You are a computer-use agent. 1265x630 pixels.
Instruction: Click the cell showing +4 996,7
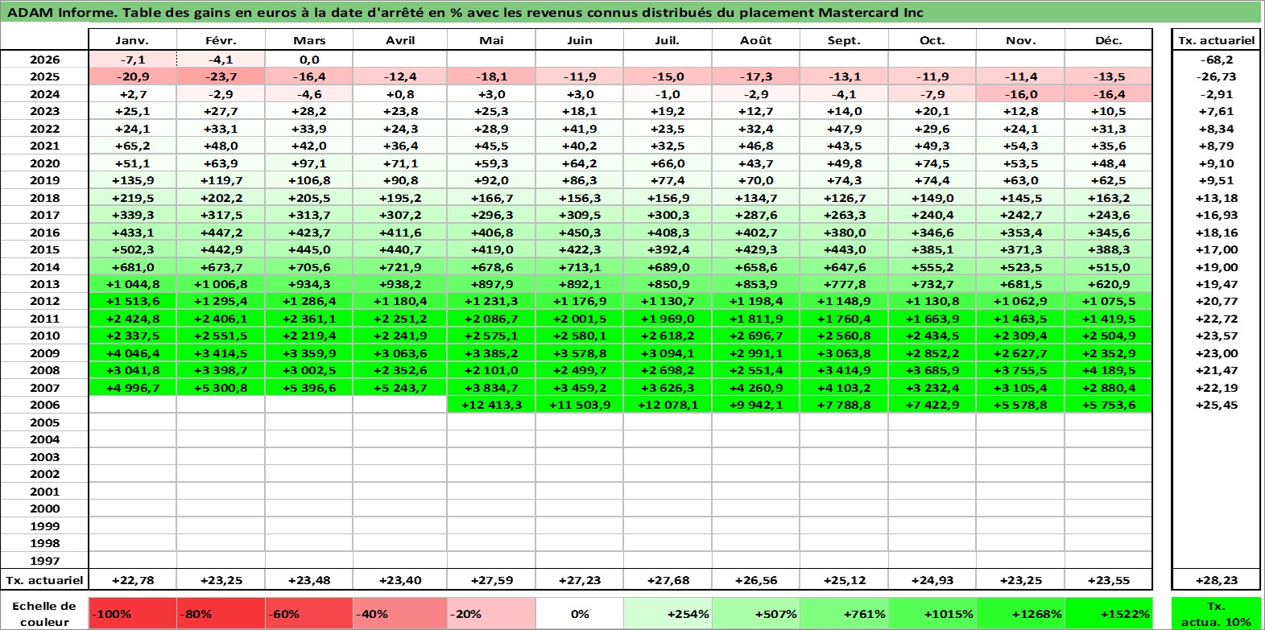coord(132,388)
